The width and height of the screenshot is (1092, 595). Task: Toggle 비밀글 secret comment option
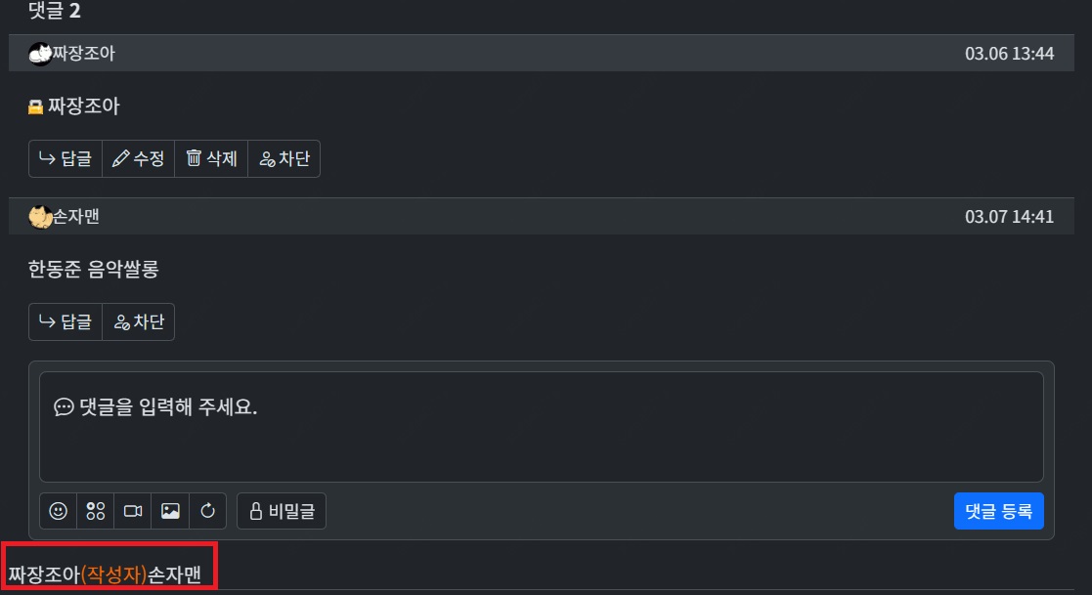point(282,511)
